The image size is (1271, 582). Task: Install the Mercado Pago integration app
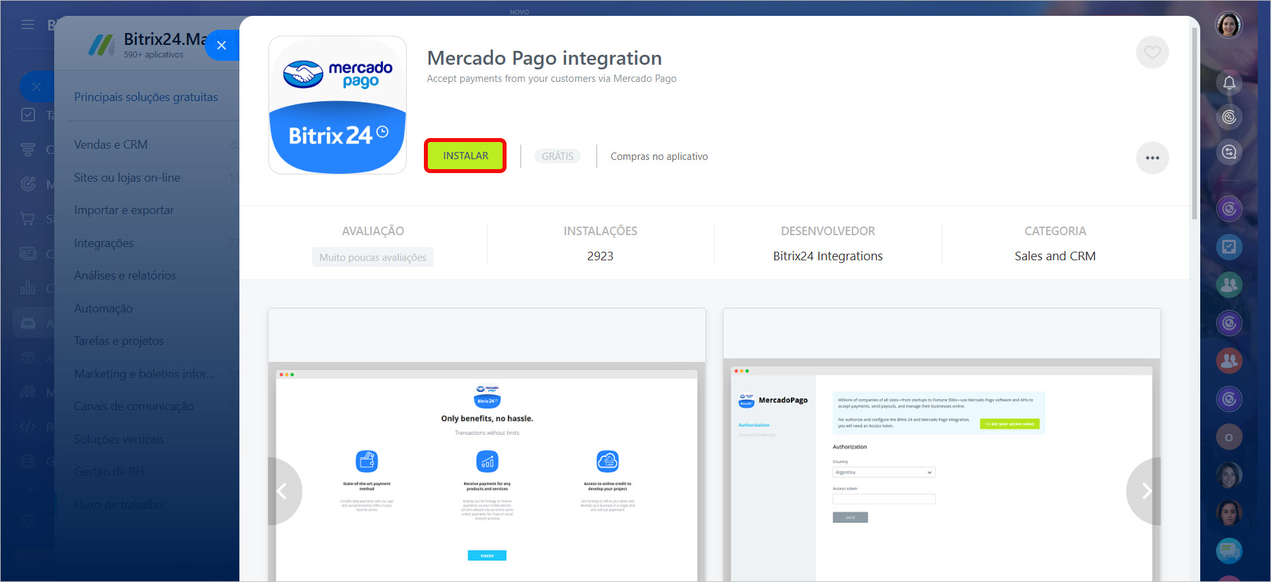click(x=465, y=156)
